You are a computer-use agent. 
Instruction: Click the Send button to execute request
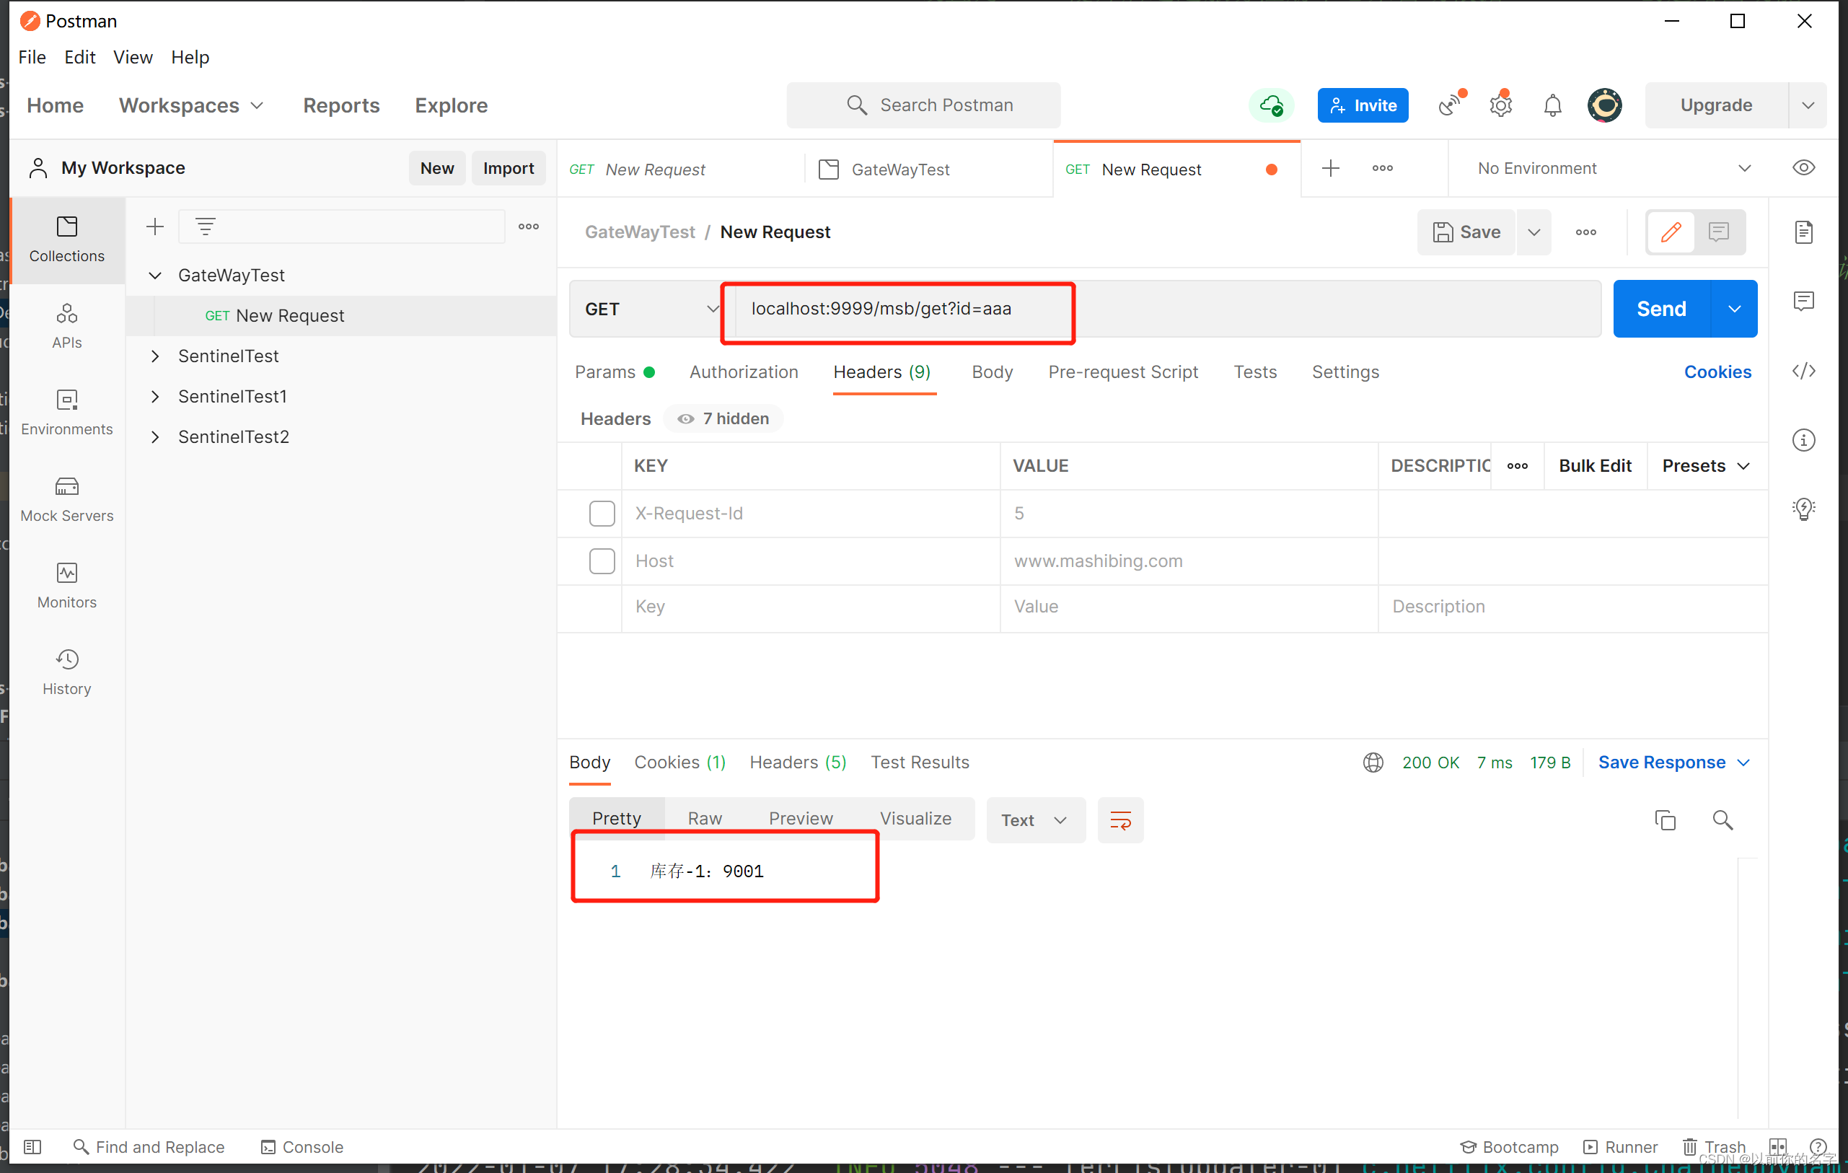[1660, 307]
